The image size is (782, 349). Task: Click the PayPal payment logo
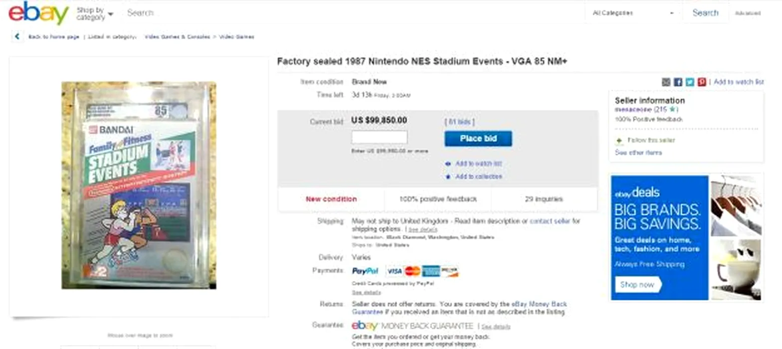tap(365, 271)
